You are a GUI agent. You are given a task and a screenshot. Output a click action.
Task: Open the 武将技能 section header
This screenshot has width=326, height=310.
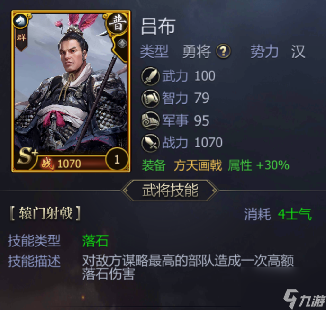[x=170, y=190]
